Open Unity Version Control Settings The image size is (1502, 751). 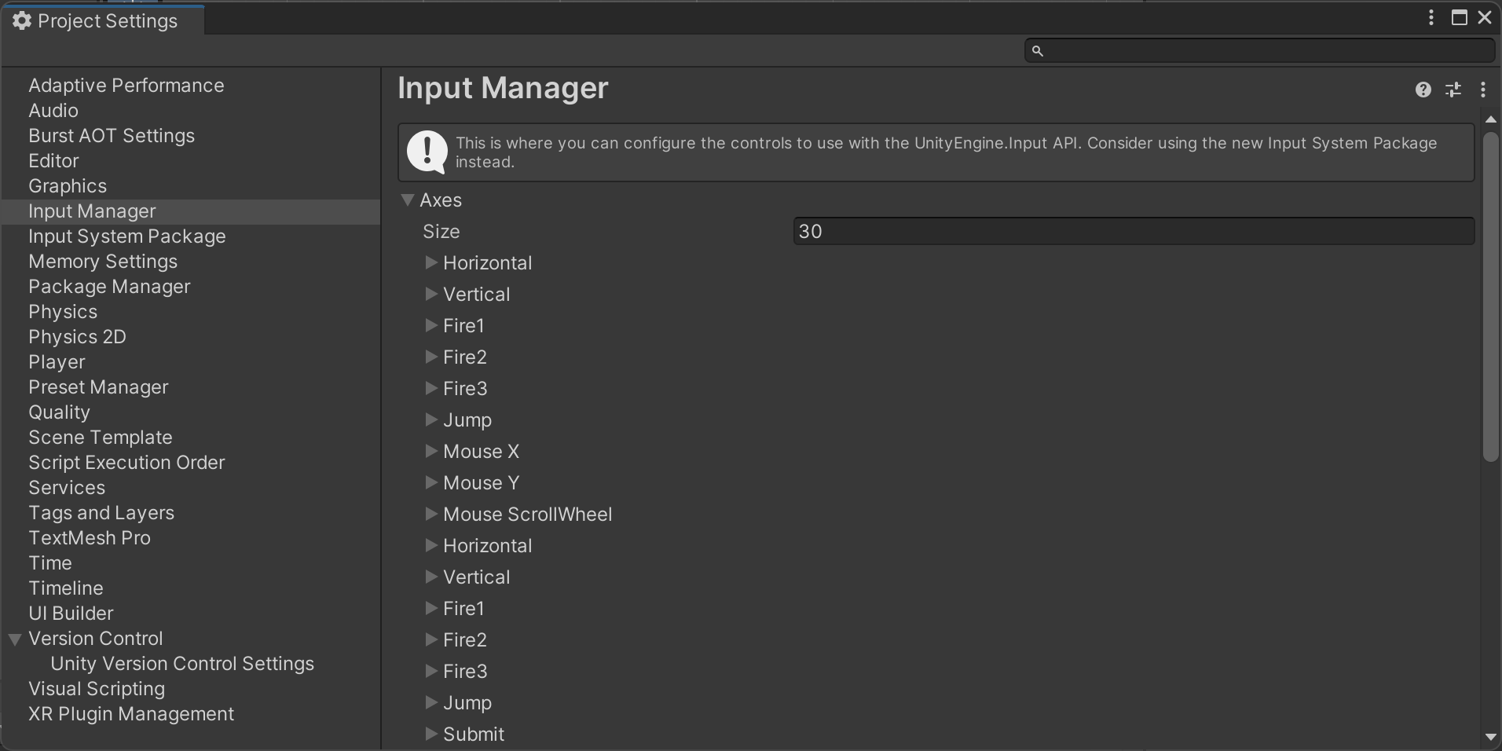point(182,663)
